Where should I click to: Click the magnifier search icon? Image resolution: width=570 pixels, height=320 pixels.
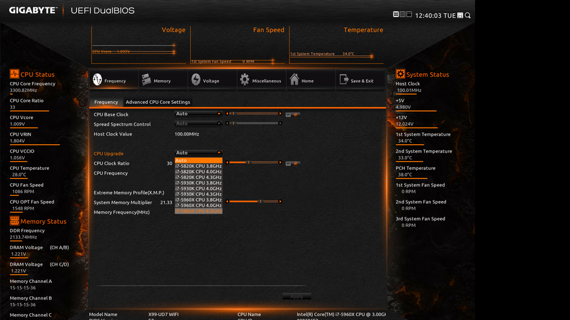(x=468, y=15)
